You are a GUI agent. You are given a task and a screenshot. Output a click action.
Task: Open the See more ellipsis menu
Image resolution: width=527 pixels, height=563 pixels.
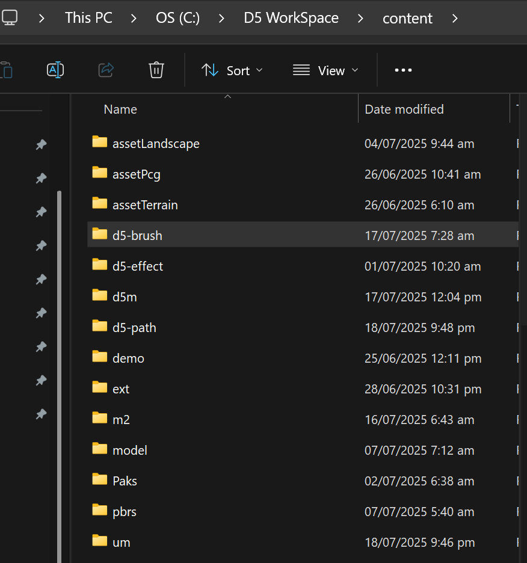(x=403, y=70)
